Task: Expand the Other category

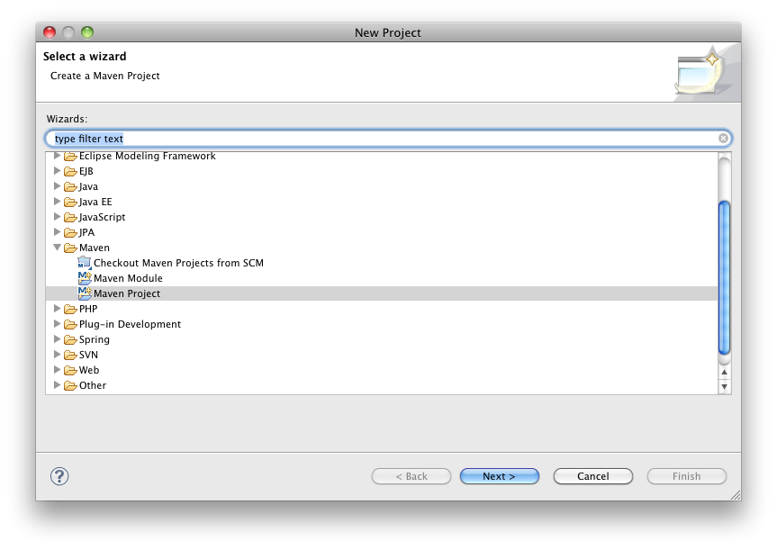Action: click(x=58, y=385)
